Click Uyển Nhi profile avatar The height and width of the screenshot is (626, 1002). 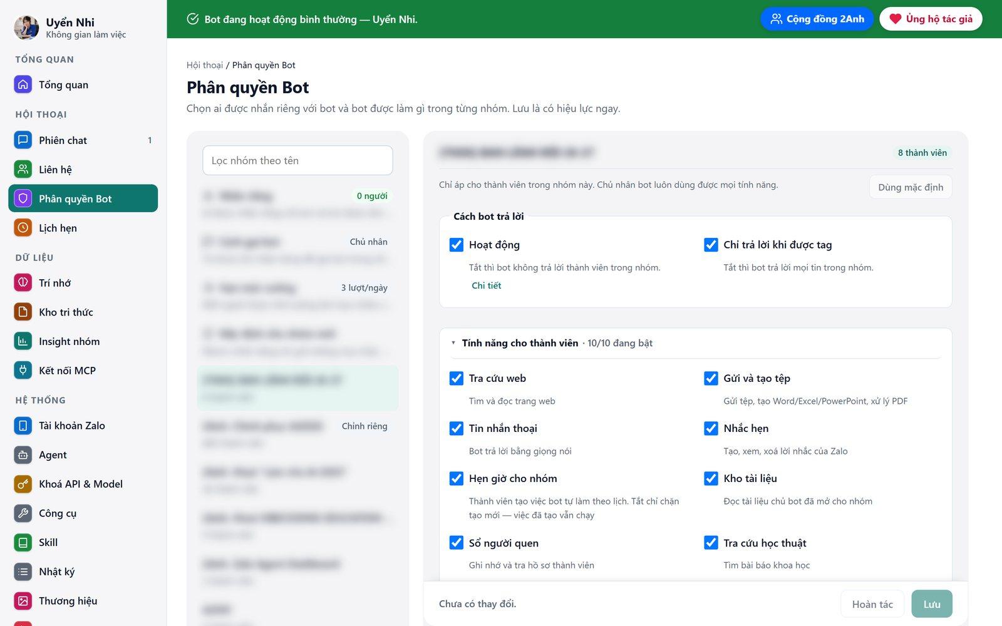coord(26,28)
